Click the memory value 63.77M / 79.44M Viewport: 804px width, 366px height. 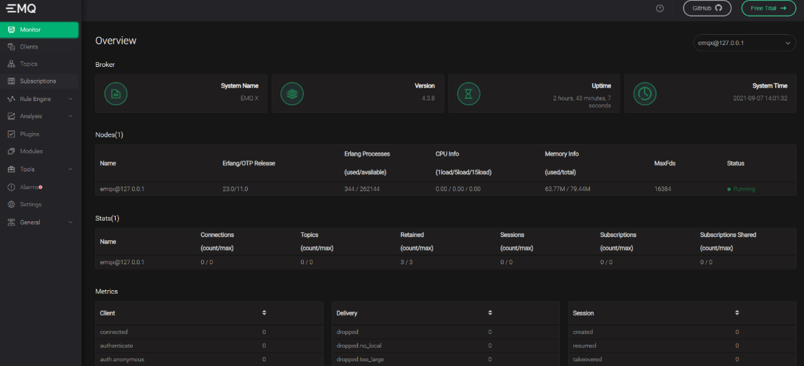tap(568, 189)
